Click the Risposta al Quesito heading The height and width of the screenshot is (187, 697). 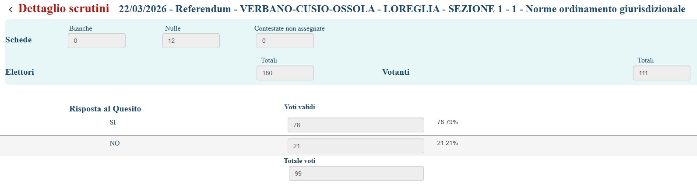click(105, 109)
